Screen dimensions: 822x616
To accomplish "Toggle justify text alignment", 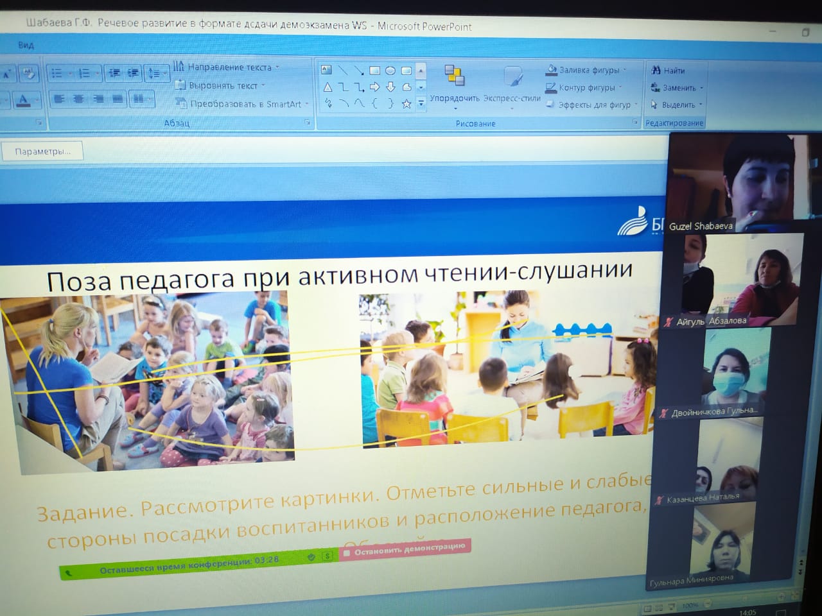I will (x=118, y=99).
